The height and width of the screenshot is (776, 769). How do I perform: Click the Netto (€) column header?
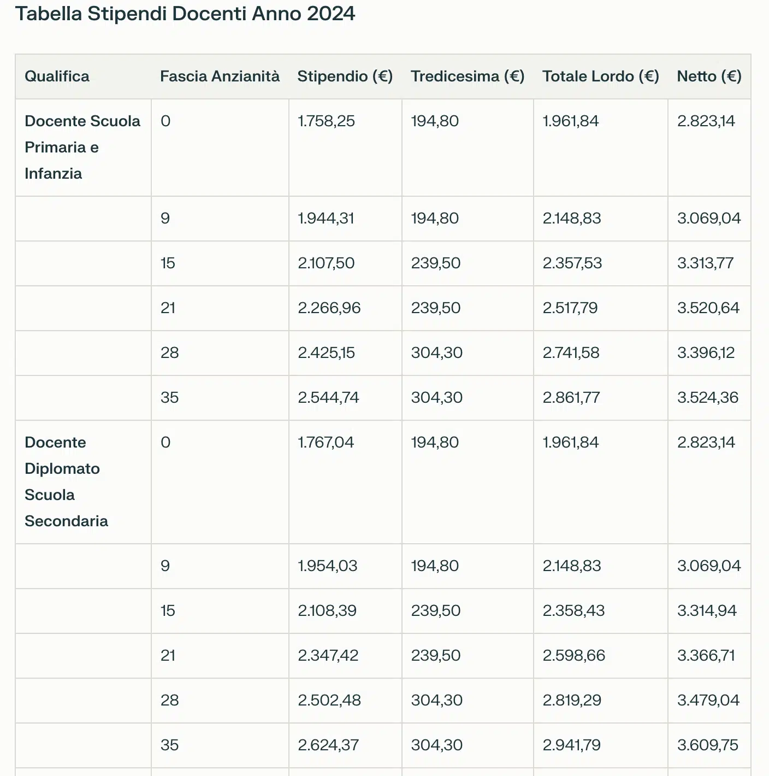709,76
